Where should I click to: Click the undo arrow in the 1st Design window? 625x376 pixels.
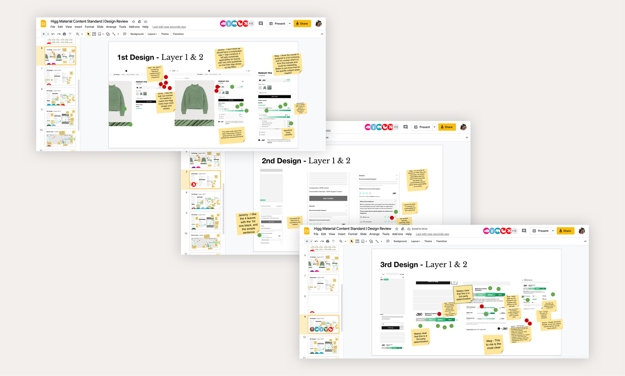point(53,34)
